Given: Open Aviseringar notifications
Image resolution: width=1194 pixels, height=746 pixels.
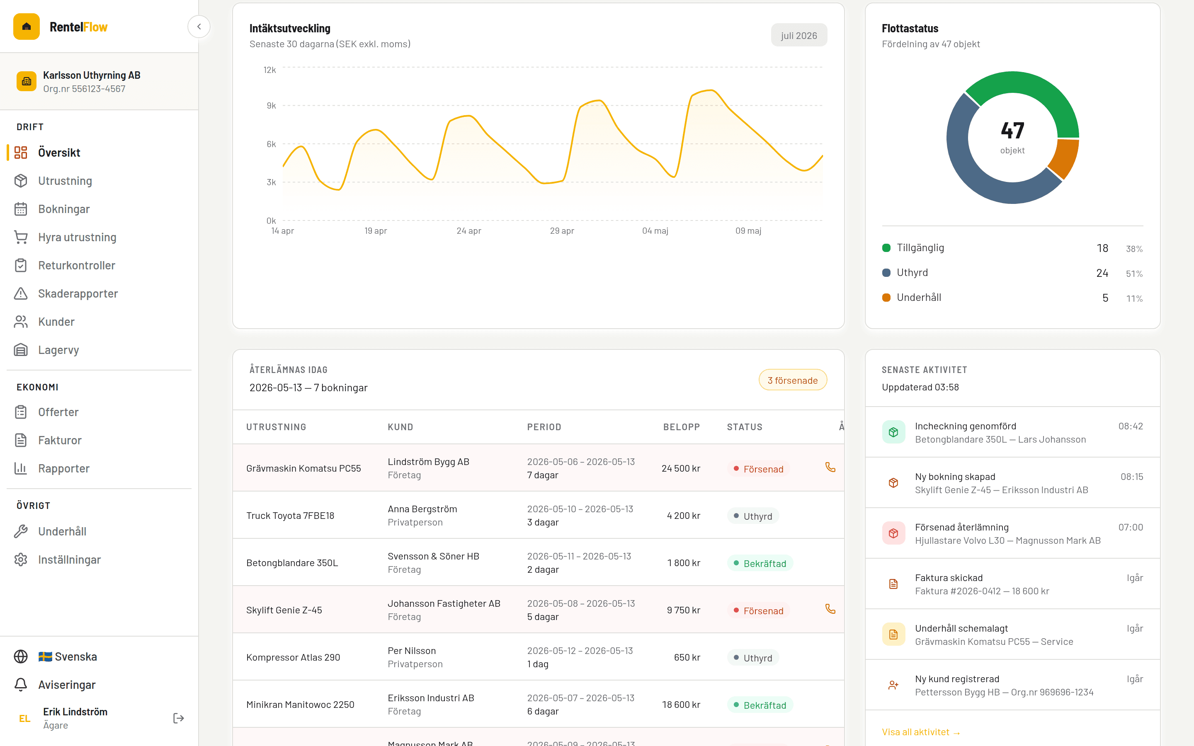Looking at the screenshot, I should pos(99,684).
